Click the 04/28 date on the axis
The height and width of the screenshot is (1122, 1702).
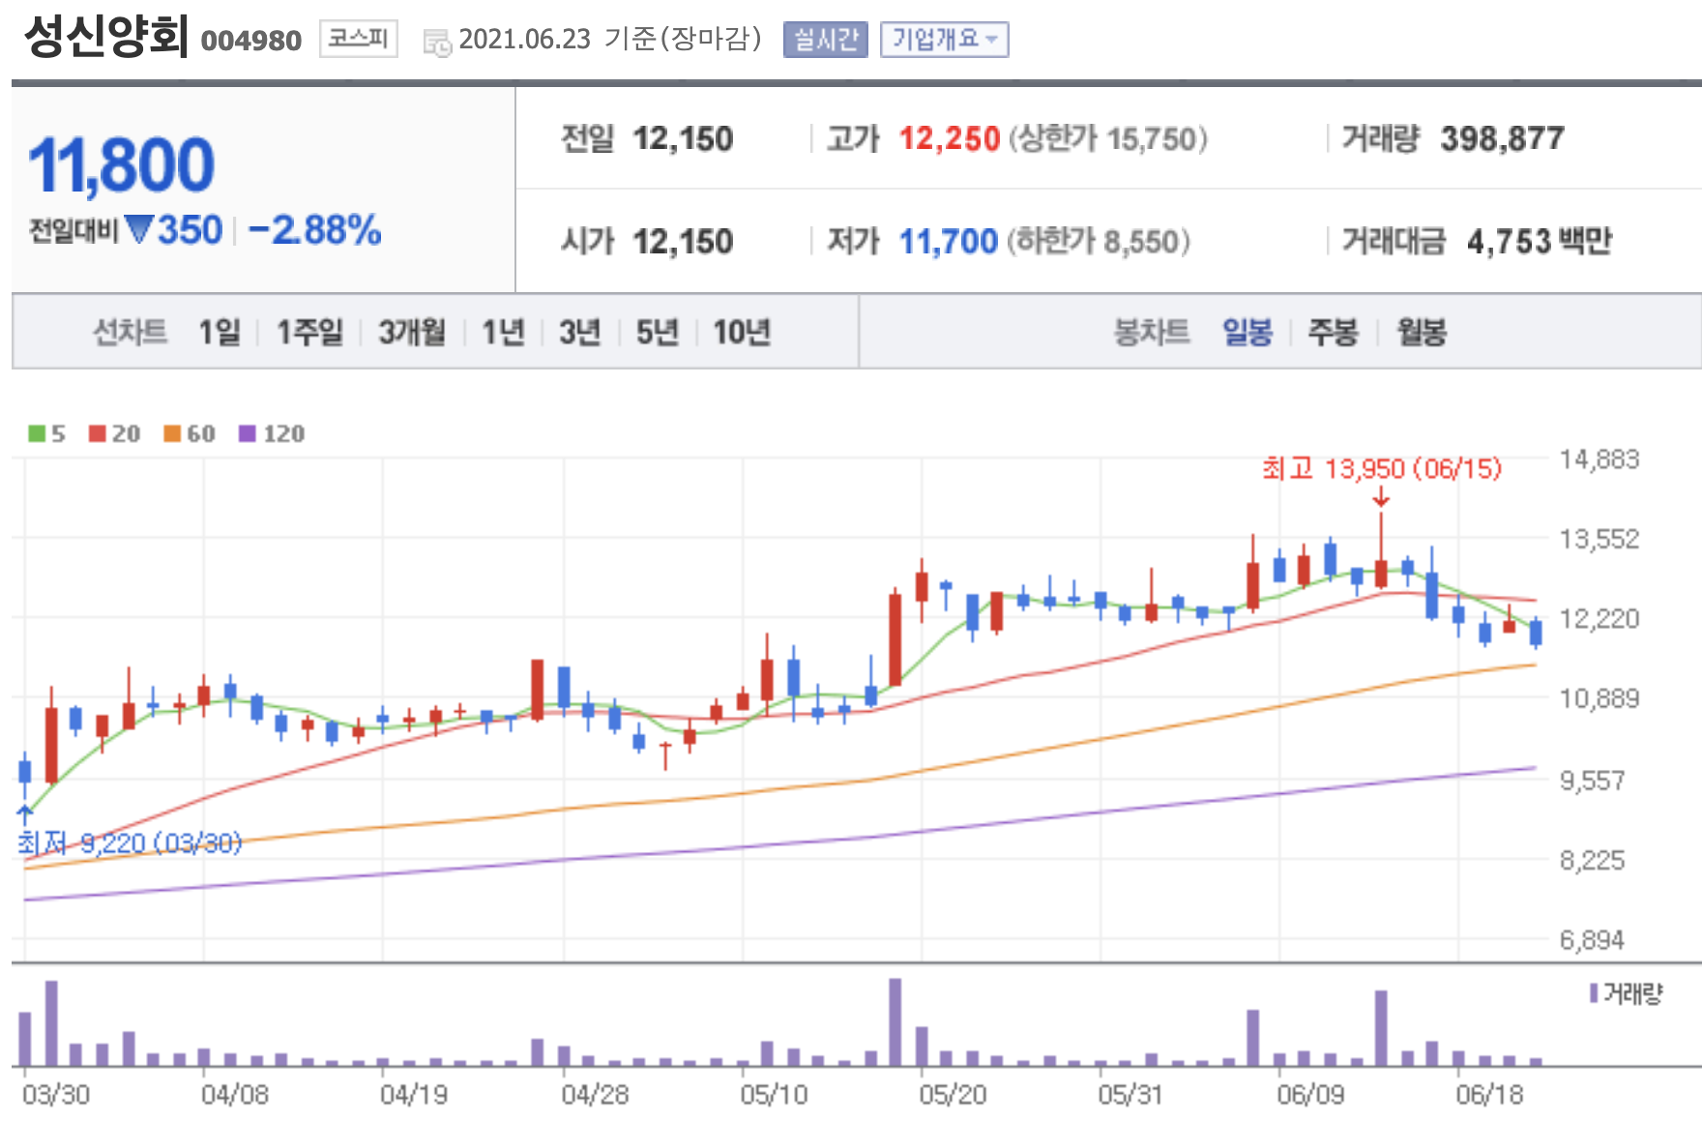point(595,1095)
